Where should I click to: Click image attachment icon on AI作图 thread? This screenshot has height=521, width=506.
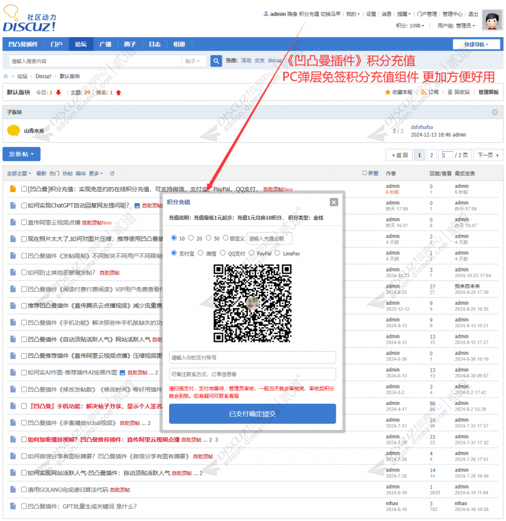[x=122, y=373]
